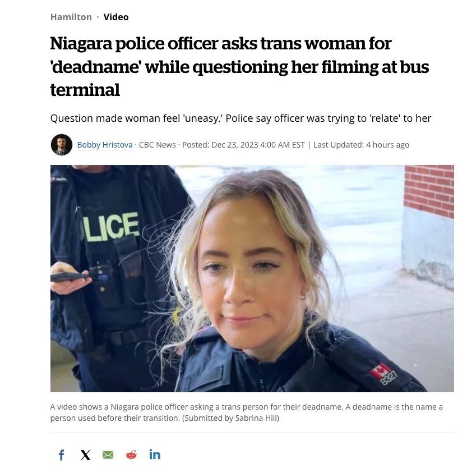This screenshot has width=467, height=468.
Task: Open the author's profile photo
Action: click(x=62, y=145)
